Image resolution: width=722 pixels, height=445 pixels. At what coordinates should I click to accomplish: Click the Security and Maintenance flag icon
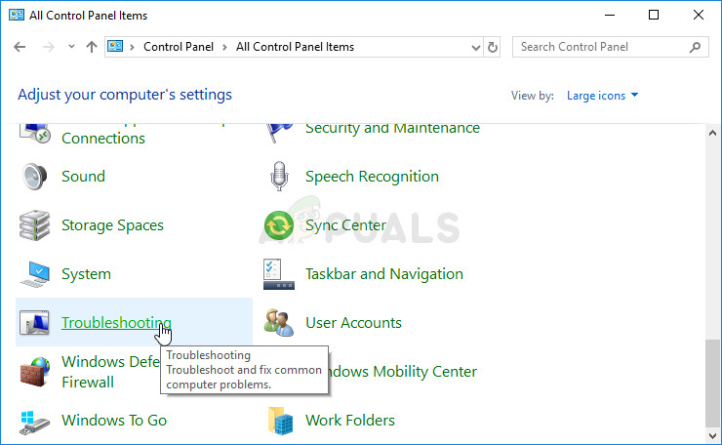tap(279, 133)
